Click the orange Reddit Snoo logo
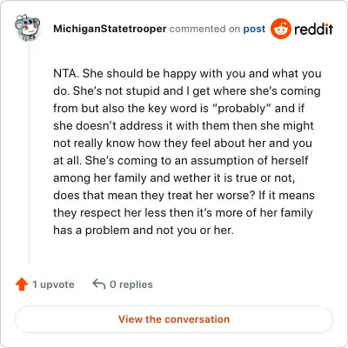The height and width of the screenshot is (348, 348). (280, 29)
